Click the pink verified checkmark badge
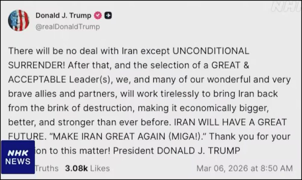This screenshot has width=302, height=180. point(98,15)
